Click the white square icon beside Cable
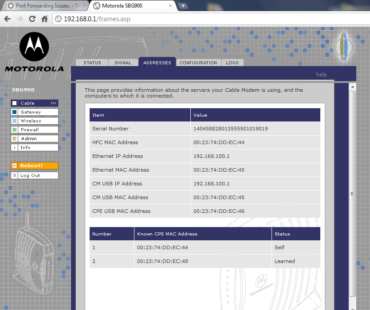 [14, 103]
